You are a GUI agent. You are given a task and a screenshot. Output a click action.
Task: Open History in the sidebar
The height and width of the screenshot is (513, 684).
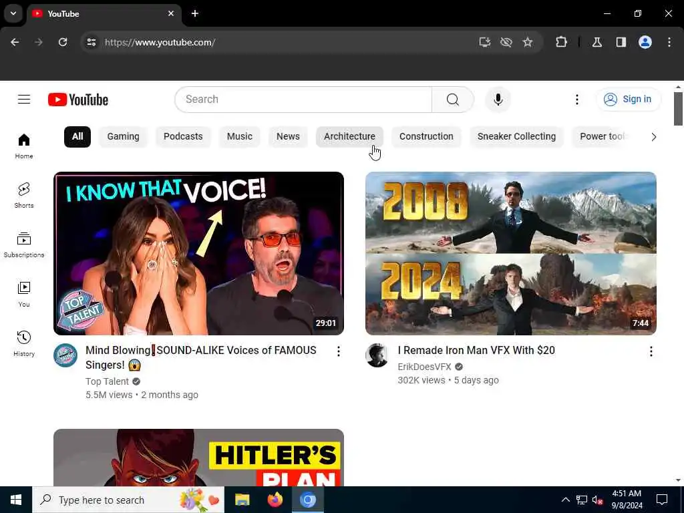click(x=24, y=344)
